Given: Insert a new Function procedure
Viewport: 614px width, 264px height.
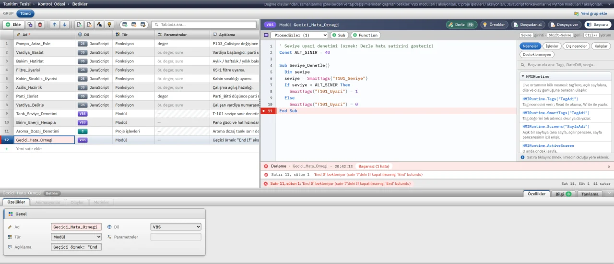Looking at the screenshot, I should click(x=366, y=35).
